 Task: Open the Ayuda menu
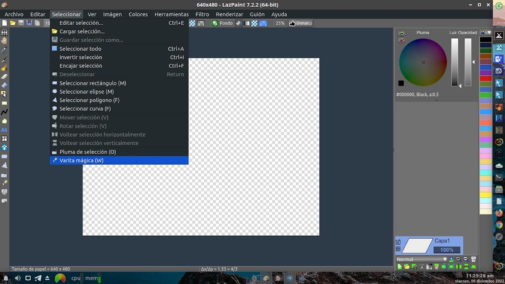click(x=279, y=14)
